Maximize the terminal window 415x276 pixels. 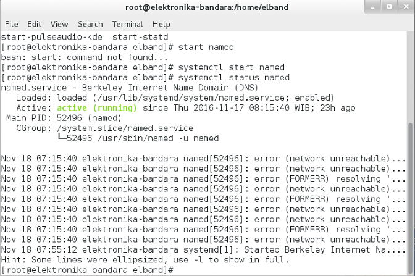click(x=389, y=7)
